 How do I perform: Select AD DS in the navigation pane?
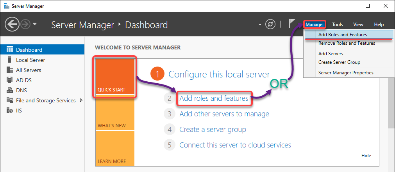pyautogui.click(x=42, y=80)
